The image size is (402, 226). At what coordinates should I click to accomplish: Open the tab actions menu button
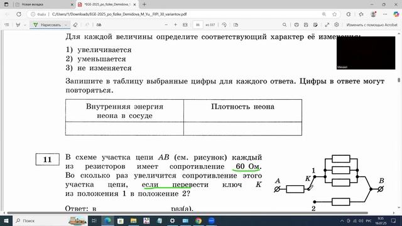coord(6,4)
